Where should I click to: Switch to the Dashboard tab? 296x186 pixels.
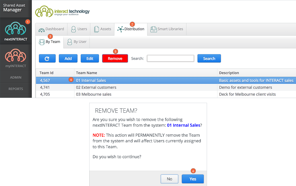click(51, 29)
